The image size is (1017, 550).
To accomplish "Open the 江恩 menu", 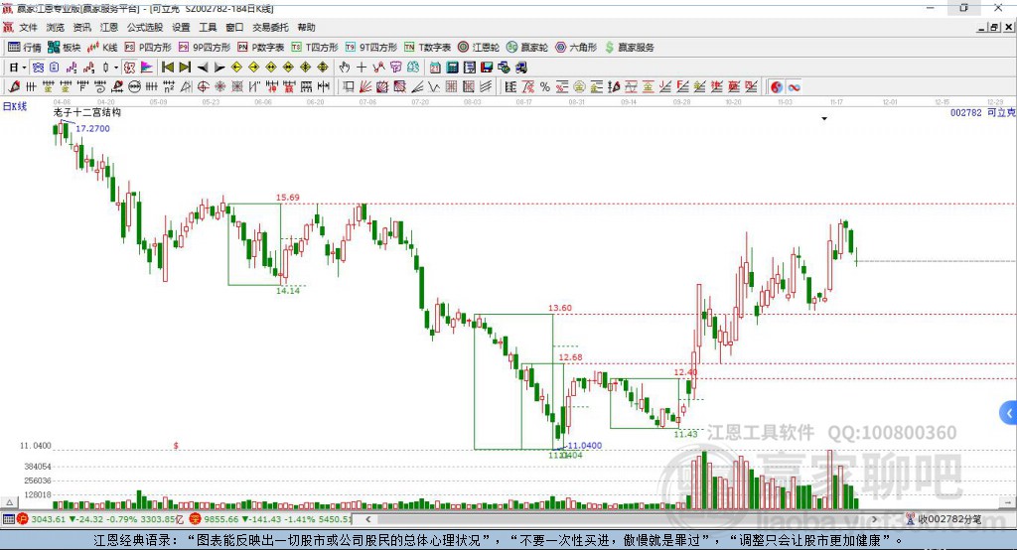I will [x=109, y=27].
